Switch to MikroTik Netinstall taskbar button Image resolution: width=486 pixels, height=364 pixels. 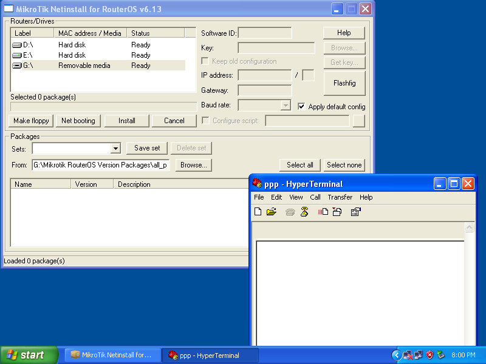(113, 355)
